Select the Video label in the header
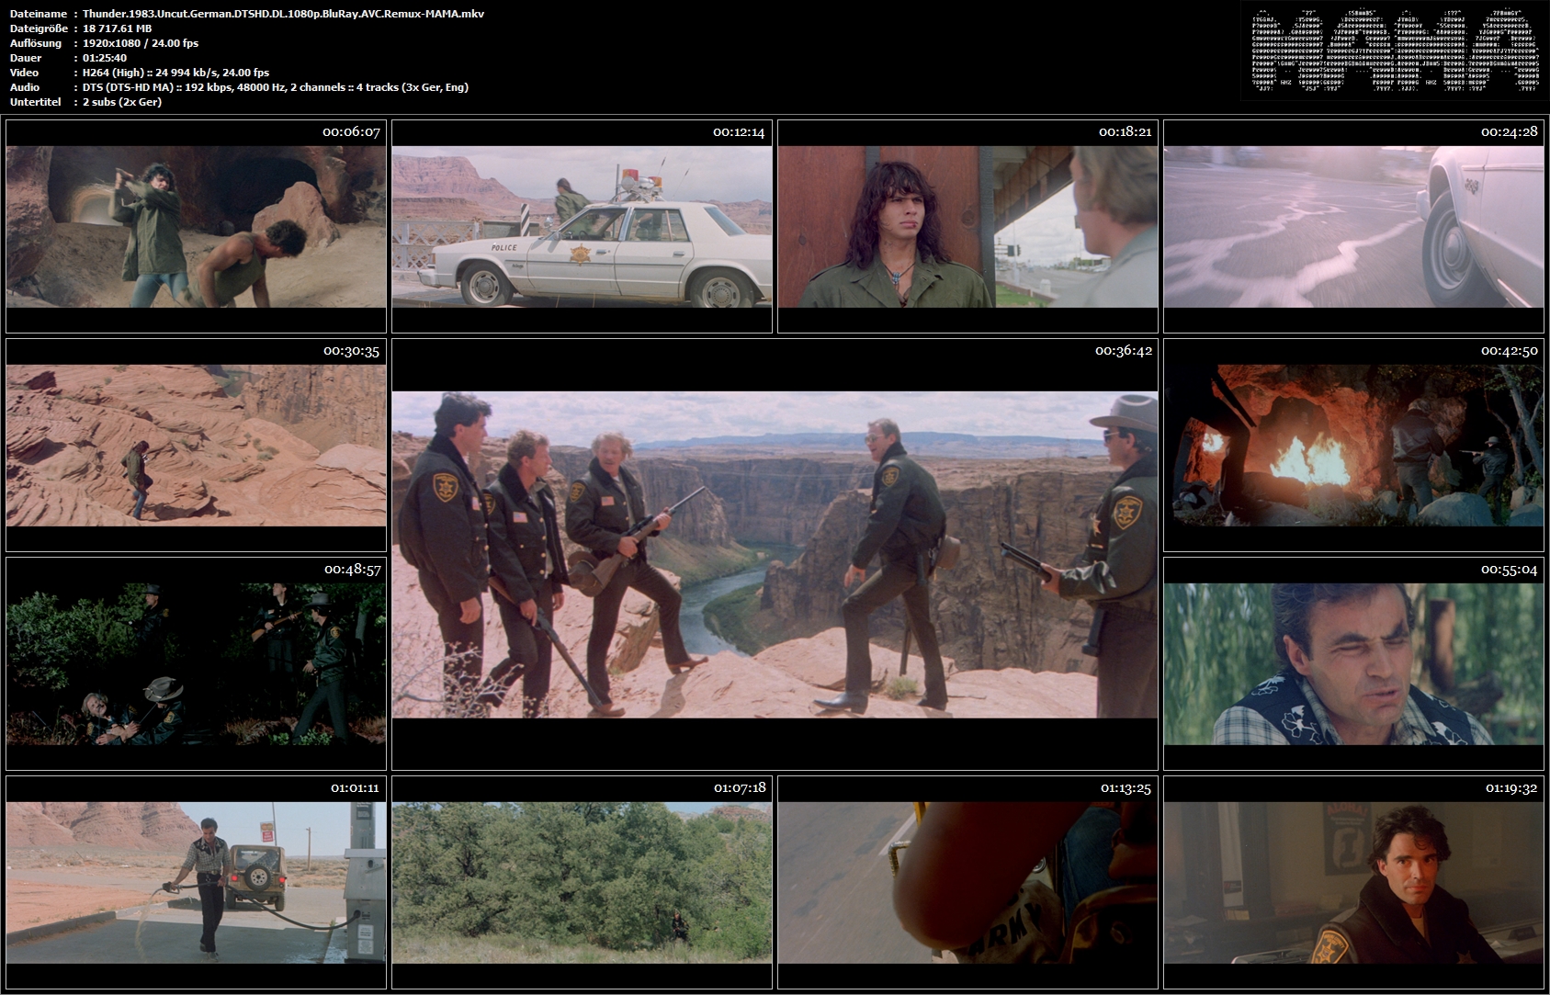Image resolution: width=1550 pixels, height=995 pixels. (24, 73)
